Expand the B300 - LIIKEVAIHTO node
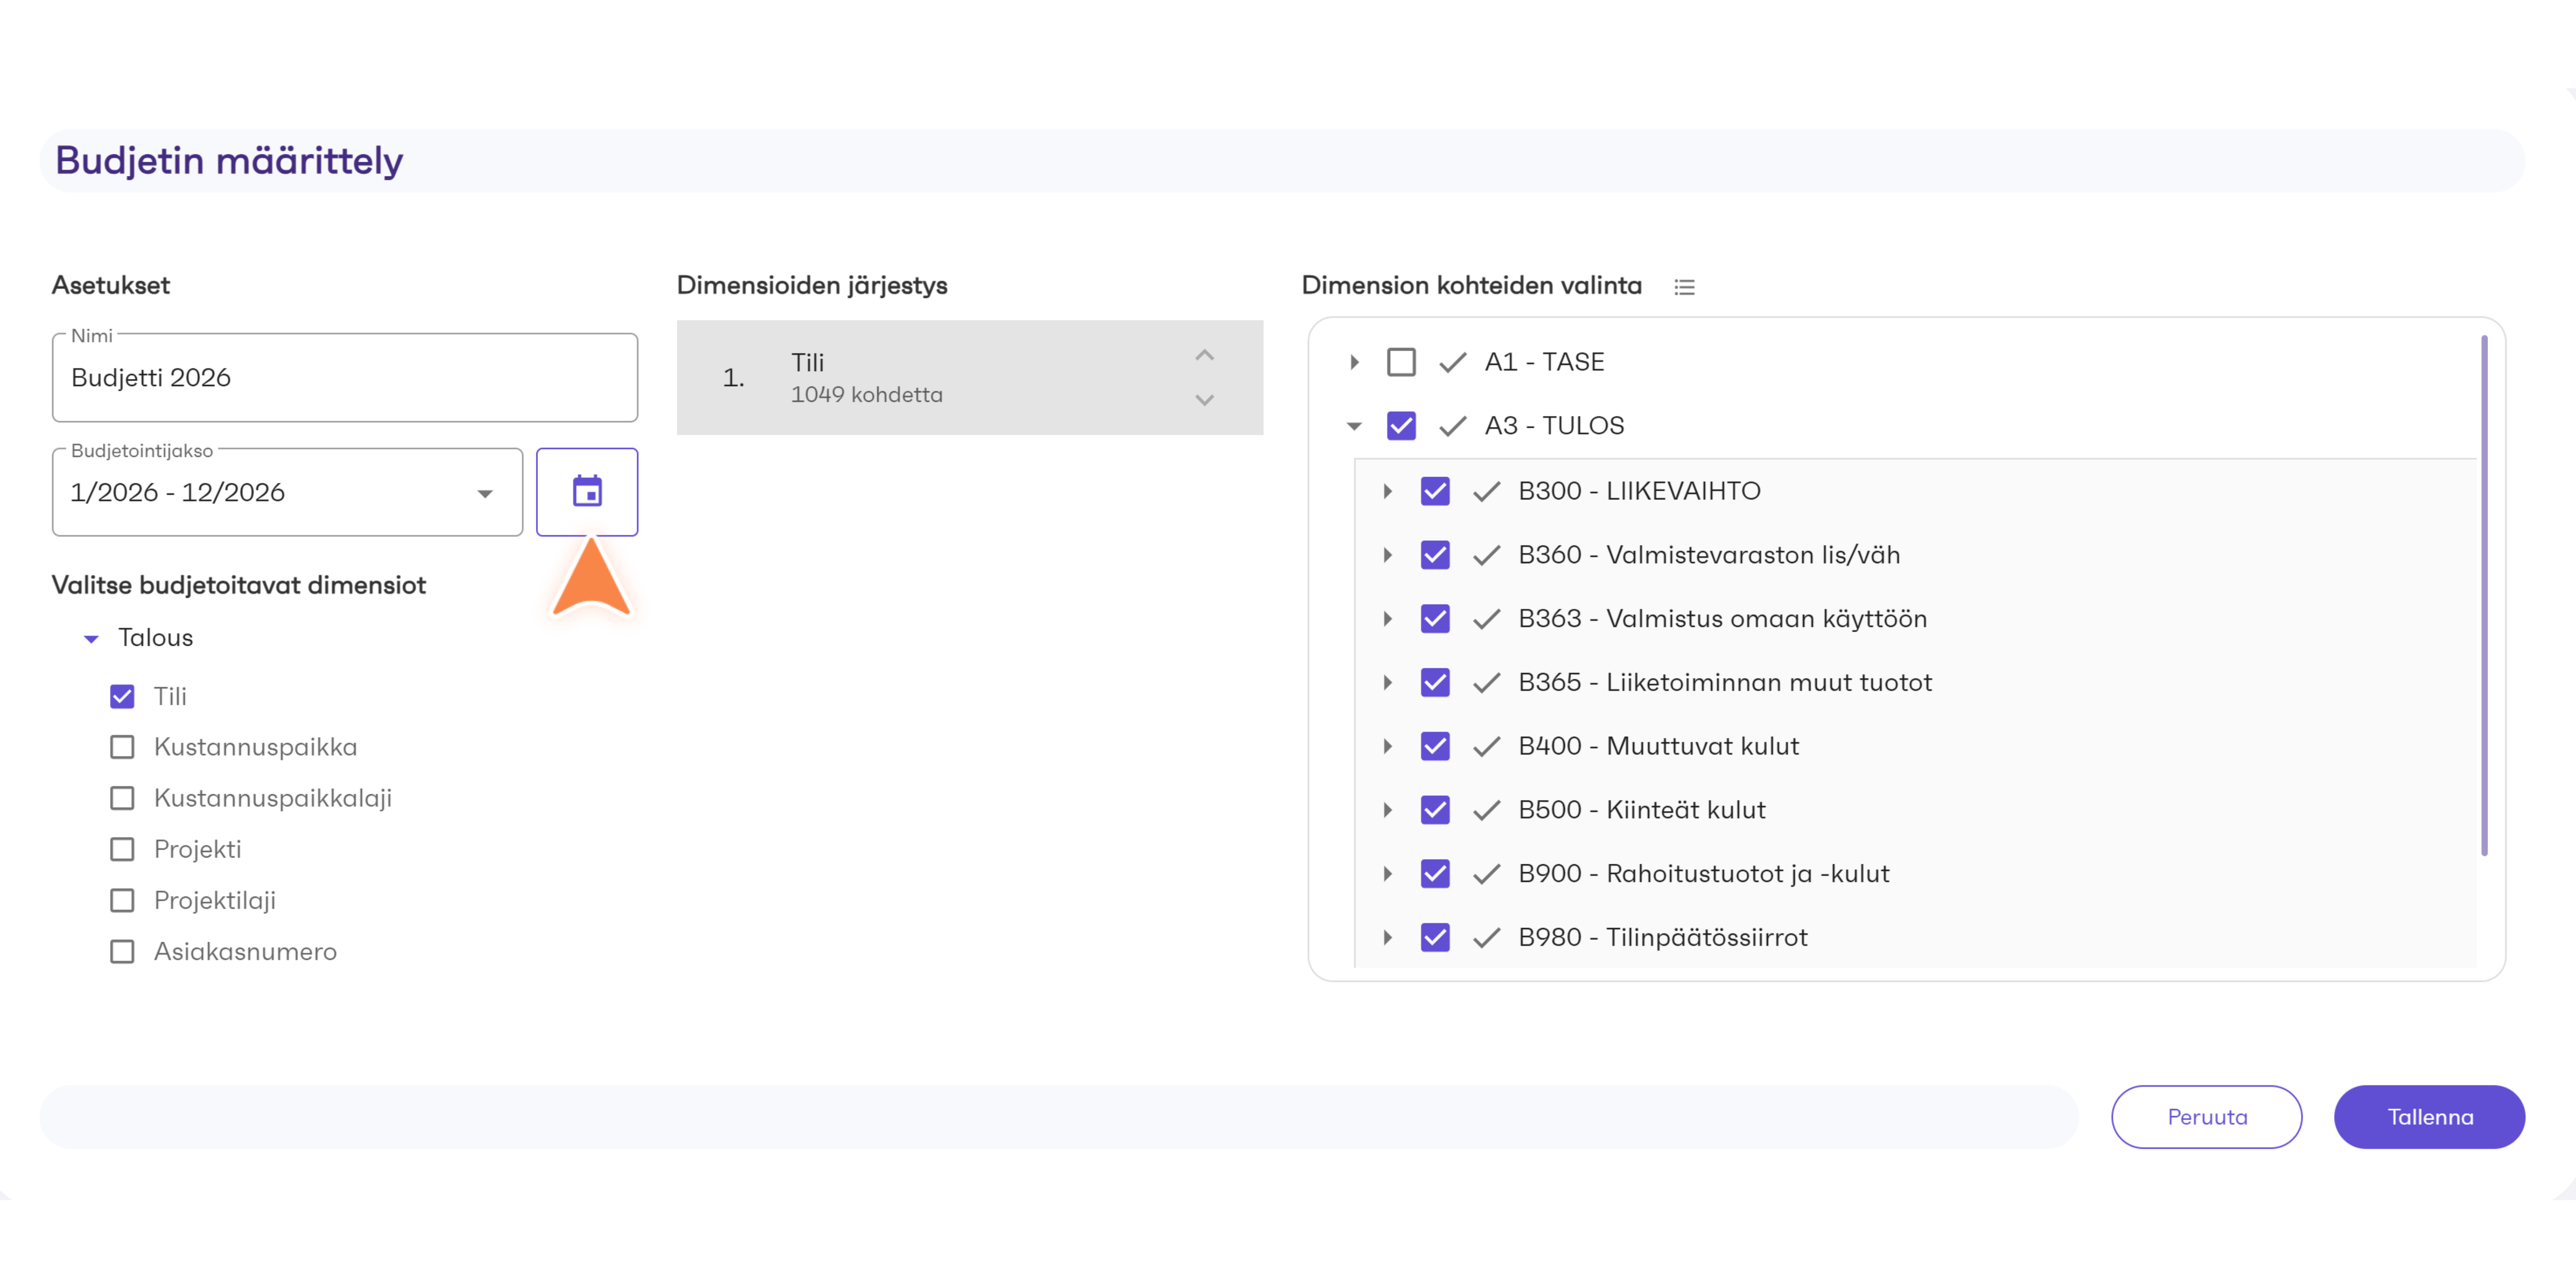 pyautogui.click(x=1388, y=491)
